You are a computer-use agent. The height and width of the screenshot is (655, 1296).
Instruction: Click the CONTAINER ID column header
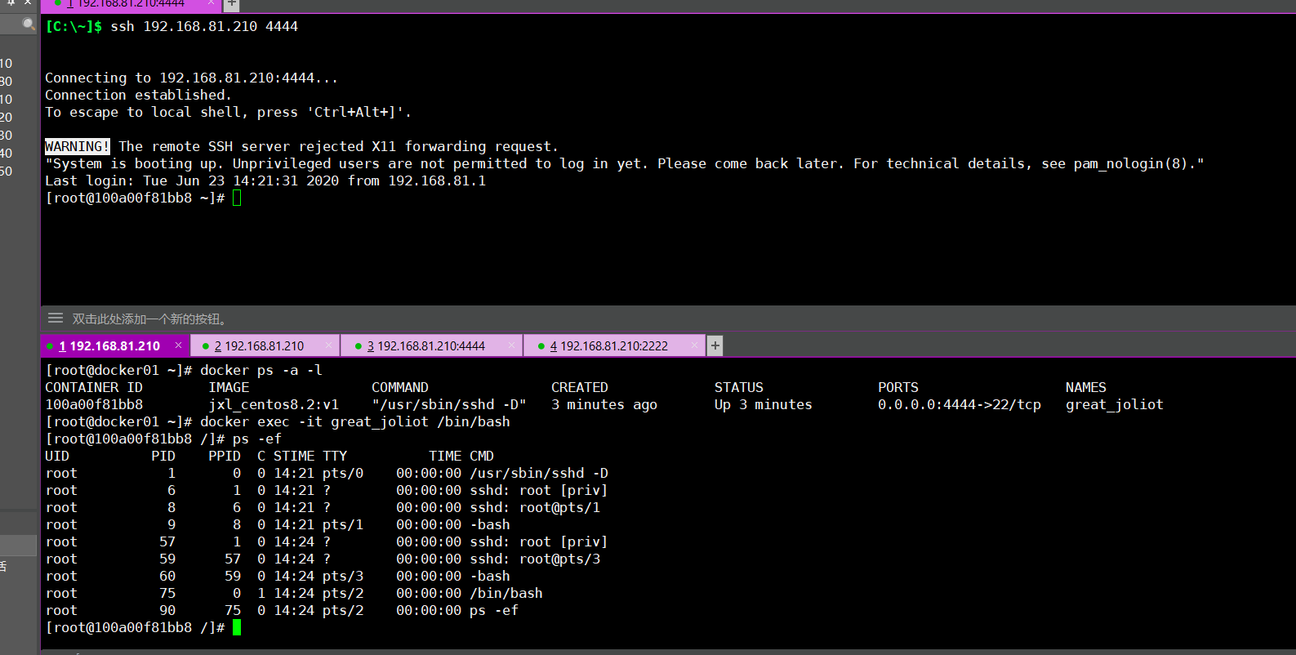(x=94, y=387)
